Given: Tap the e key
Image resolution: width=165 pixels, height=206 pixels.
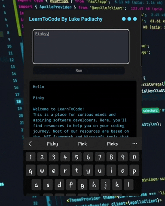Looking at the screenshot, I should [x=54, y=170].
